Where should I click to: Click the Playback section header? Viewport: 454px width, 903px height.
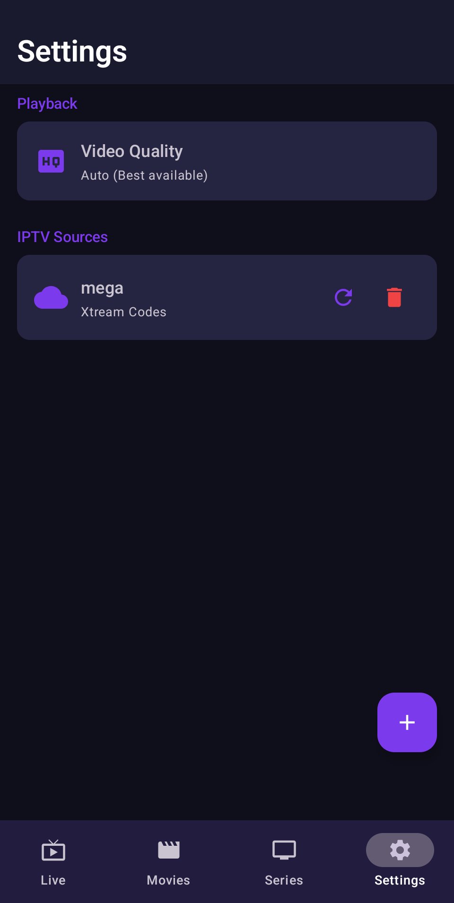point(47,104)
